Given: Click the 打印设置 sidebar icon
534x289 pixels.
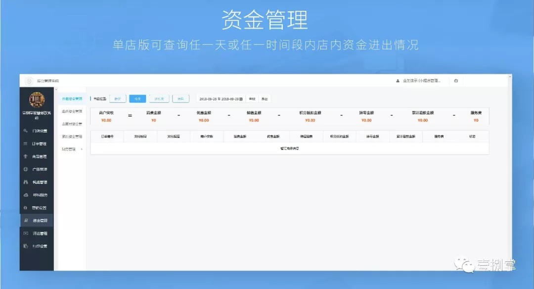Looking at the screenshot, I should click(26, 246).
